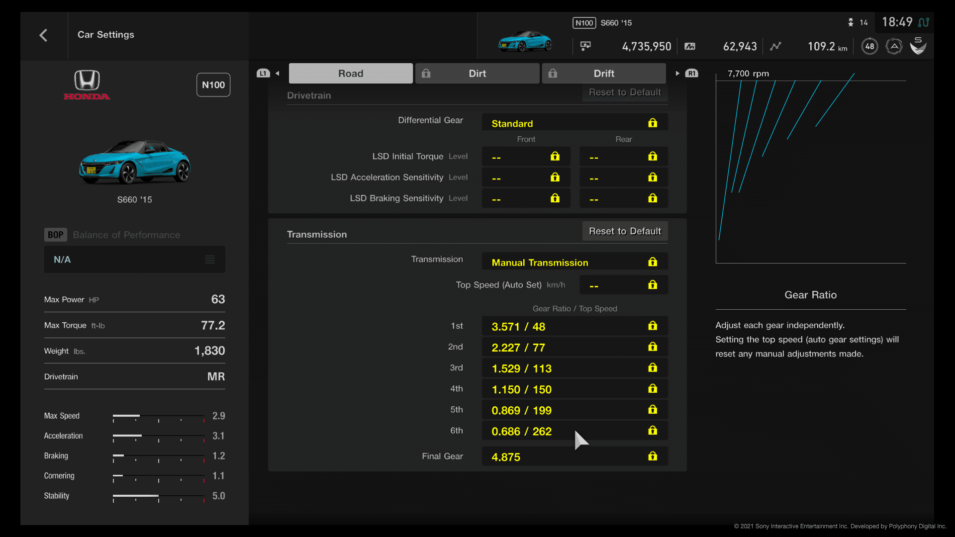The width and height of the screenshot is (955, 537).
Task: Click the BOP badge label
Action: [55, 235]
